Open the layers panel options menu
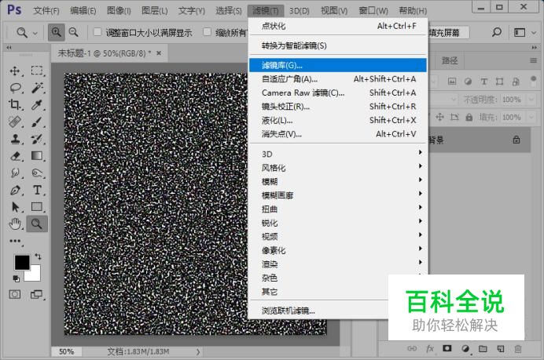 pyautogui.click(x=533, y=60)
